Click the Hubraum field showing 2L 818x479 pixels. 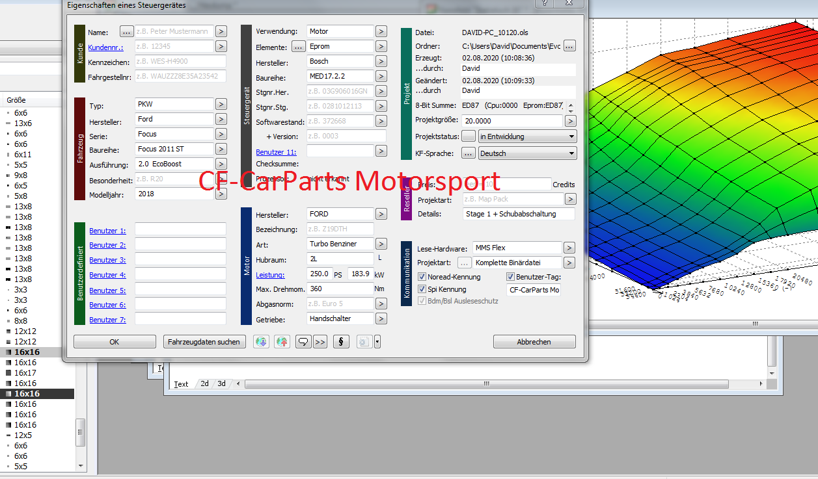coord(340,259)
